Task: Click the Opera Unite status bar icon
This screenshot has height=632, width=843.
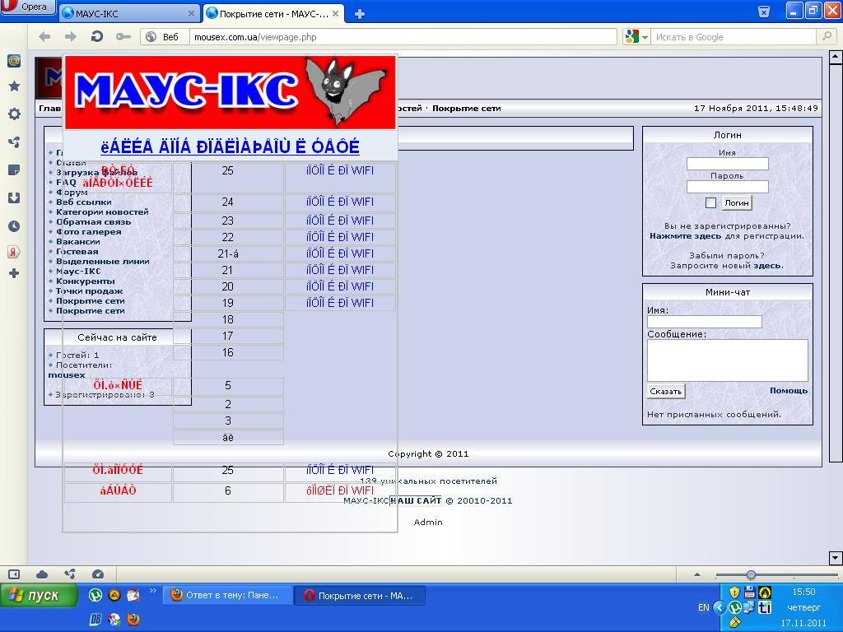Action: click(70, 574)
